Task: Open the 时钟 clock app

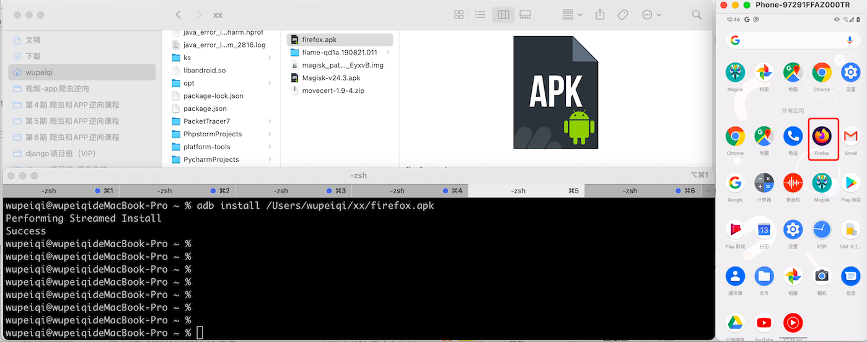Action: (822, 234)
